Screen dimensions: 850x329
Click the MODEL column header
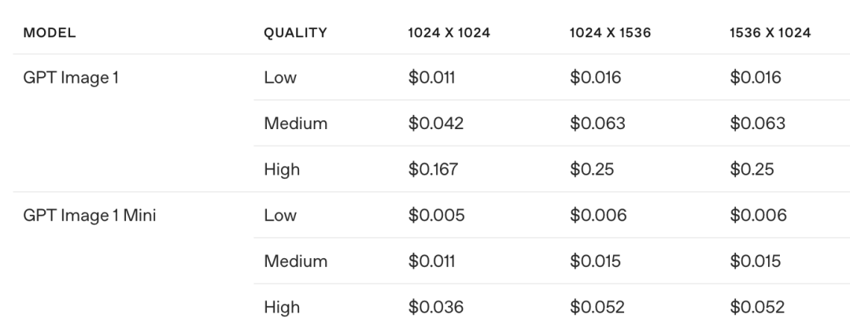coord(50,33)
